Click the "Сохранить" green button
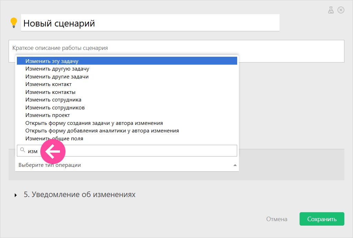The image size is (353, 238). click(x=322, y=219)
